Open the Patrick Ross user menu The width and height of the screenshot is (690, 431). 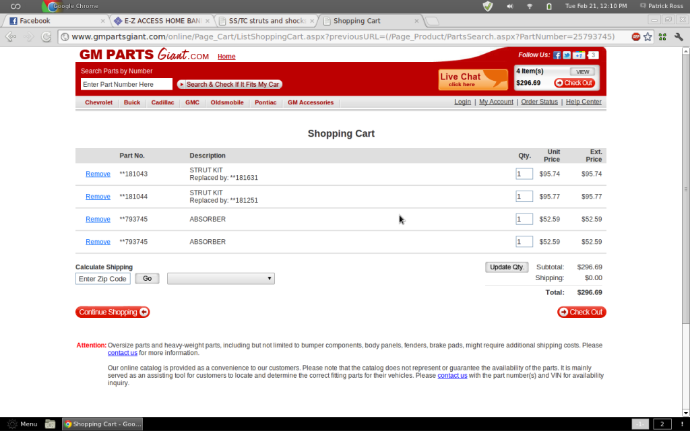pos(661,6)
